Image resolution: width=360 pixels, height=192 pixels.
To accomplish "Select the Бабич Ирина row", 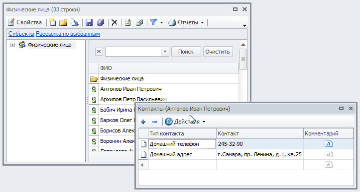I will 117,110.
